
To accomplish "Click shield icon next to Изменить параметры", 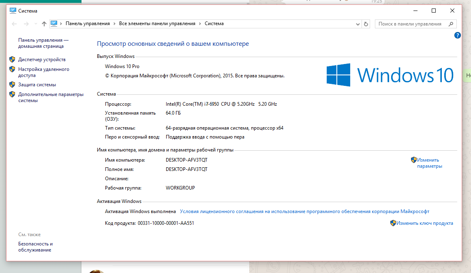I will click(413, 160).
